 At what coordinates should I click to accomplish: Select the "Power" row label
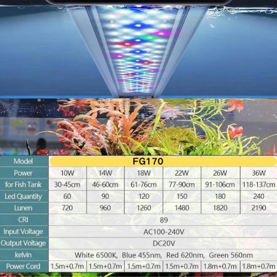click(x=23, y=173)
